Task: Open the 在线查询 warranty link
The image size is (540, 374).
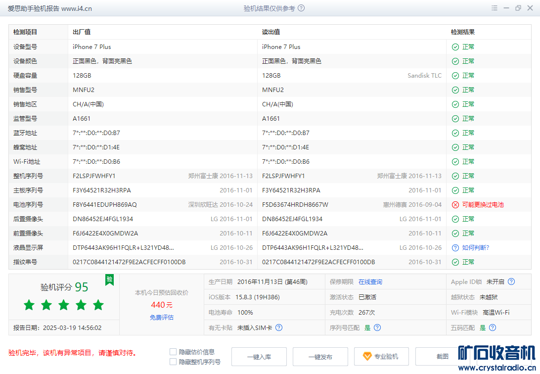Action: (x=370, y=282)
